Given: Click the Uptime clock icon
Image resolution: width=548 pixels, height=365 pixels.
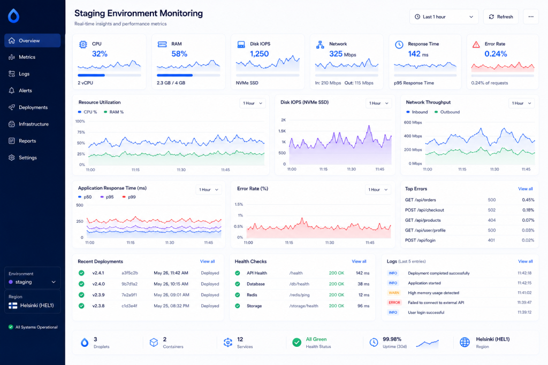Looking at the screenshot, I should point(374,343).
